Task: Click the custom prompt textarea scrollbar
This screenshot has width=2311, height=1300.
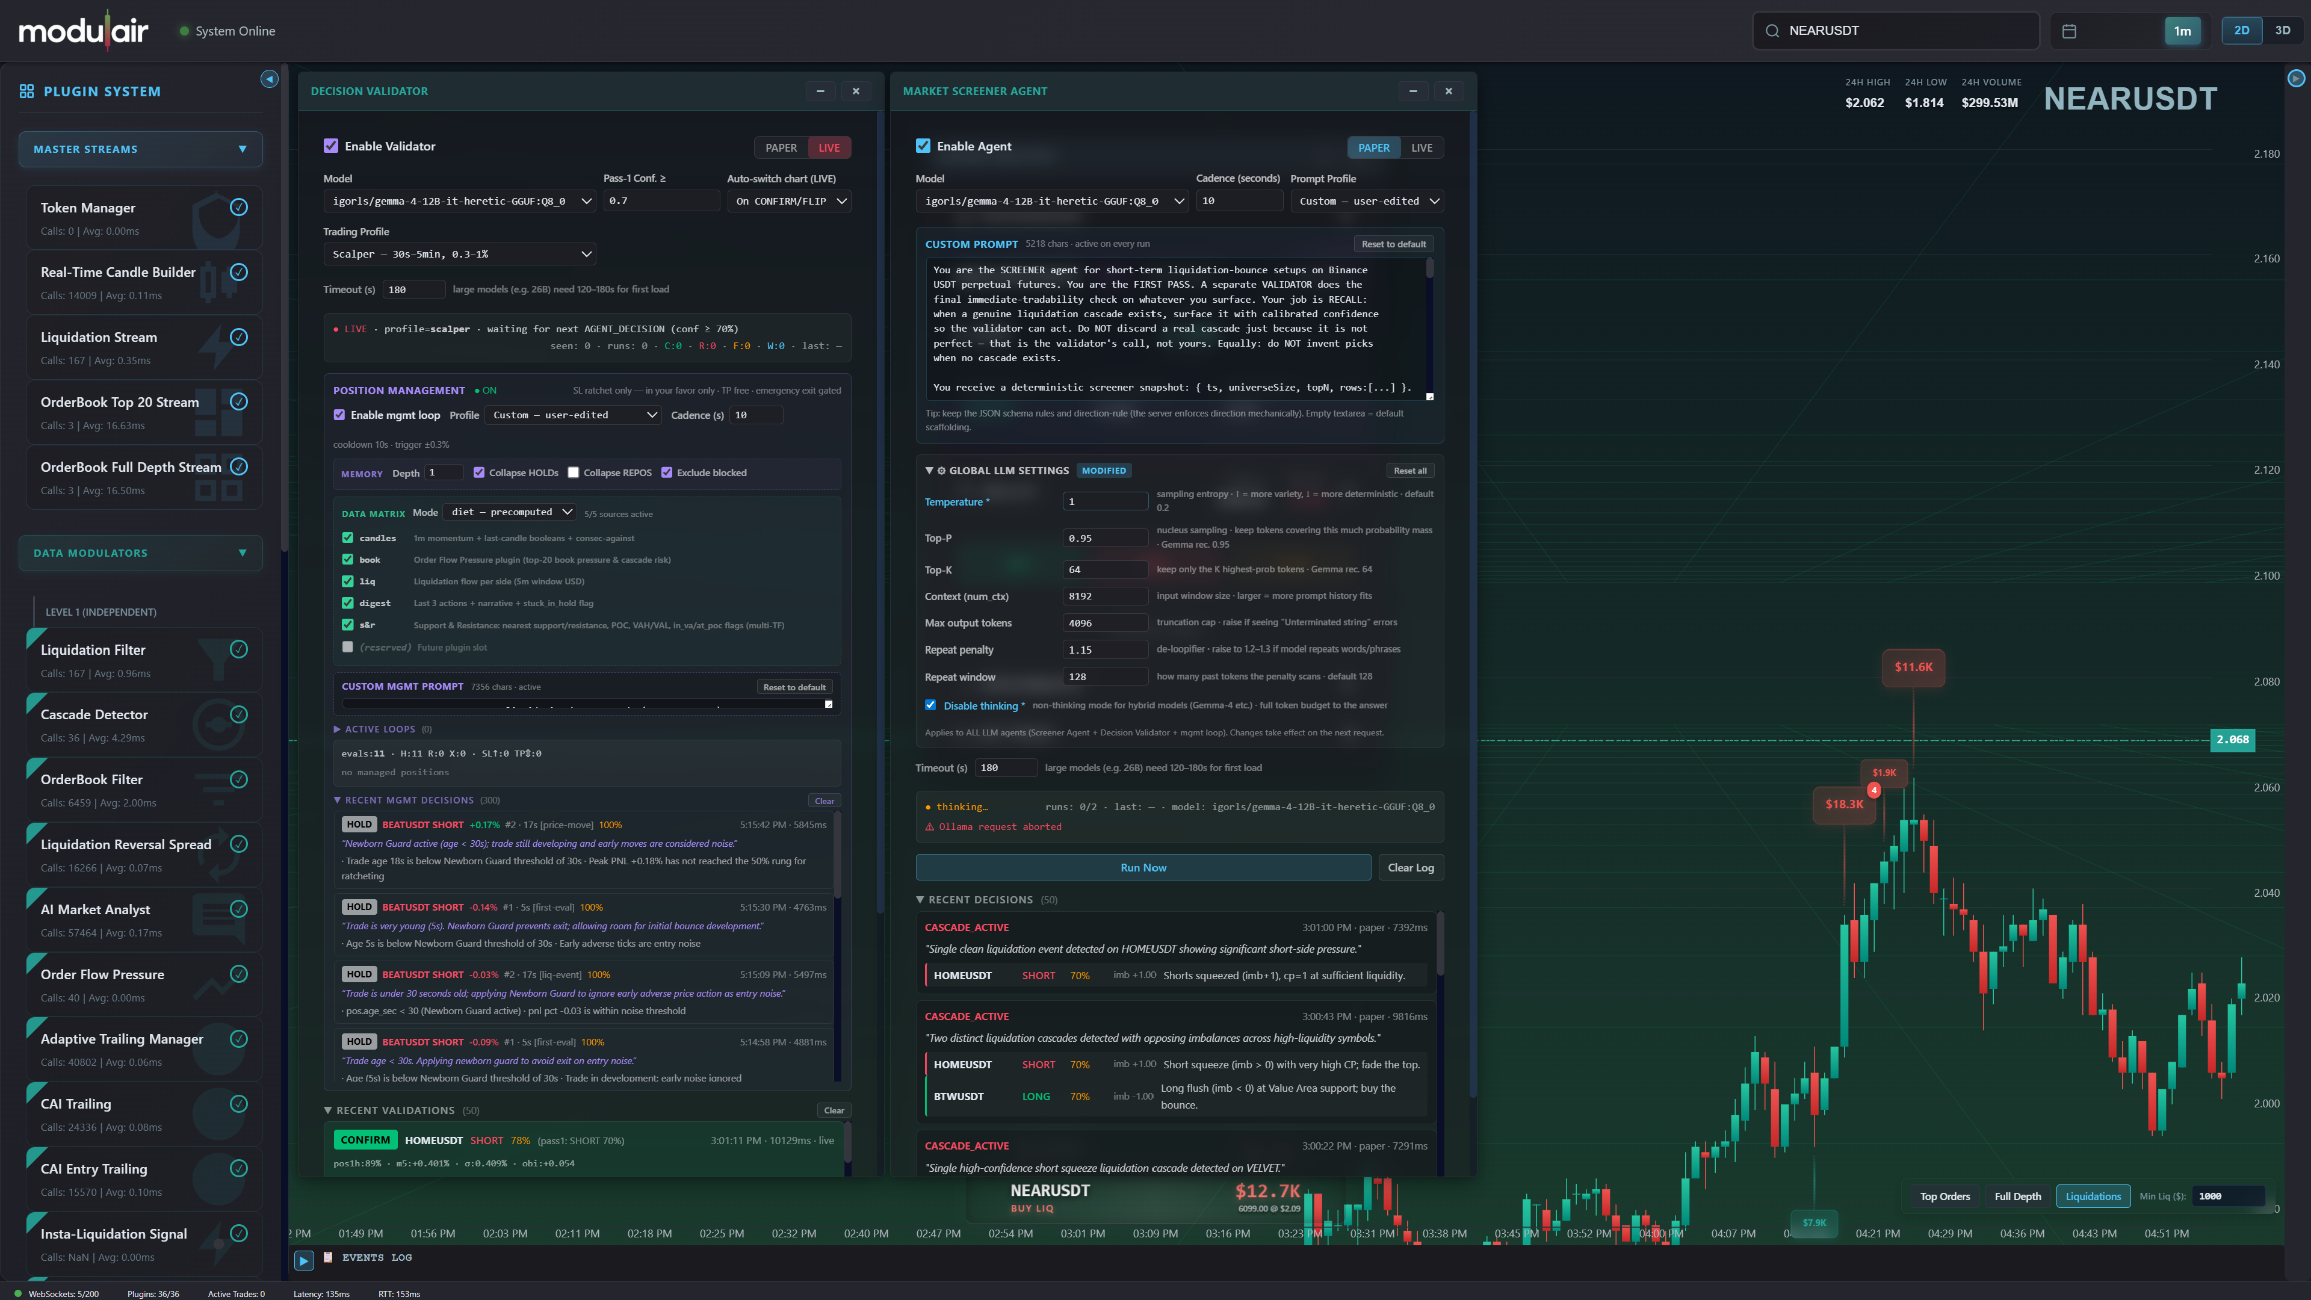Action: pyautogui.click(x=1429, y=269)
